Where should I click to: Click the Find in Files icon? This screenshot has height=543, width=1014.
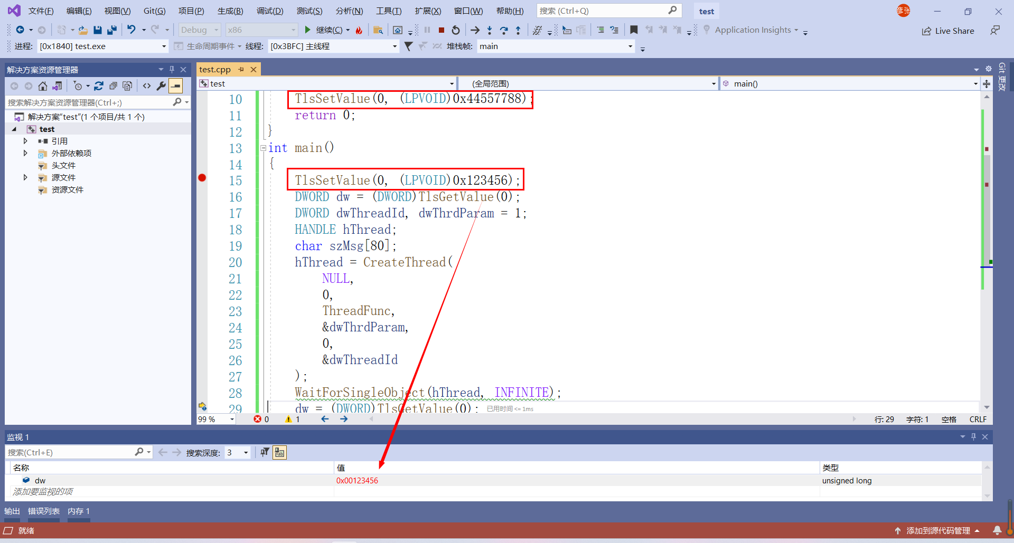coord(378,30)
